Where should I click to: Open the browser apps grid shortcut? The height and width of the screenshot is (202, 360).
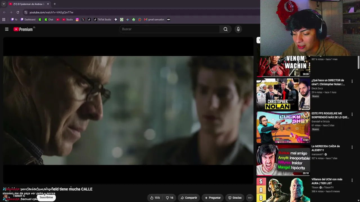click(4, 20)
